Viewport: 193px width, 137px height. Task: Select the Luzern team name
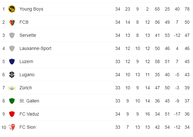[26, 61]
